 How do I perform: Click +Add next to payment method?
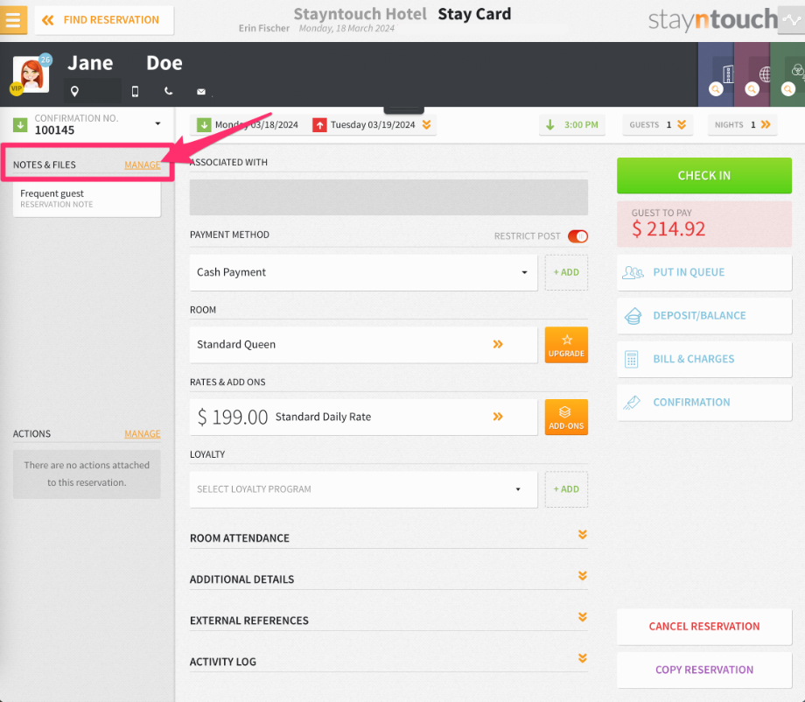[566, 272]
